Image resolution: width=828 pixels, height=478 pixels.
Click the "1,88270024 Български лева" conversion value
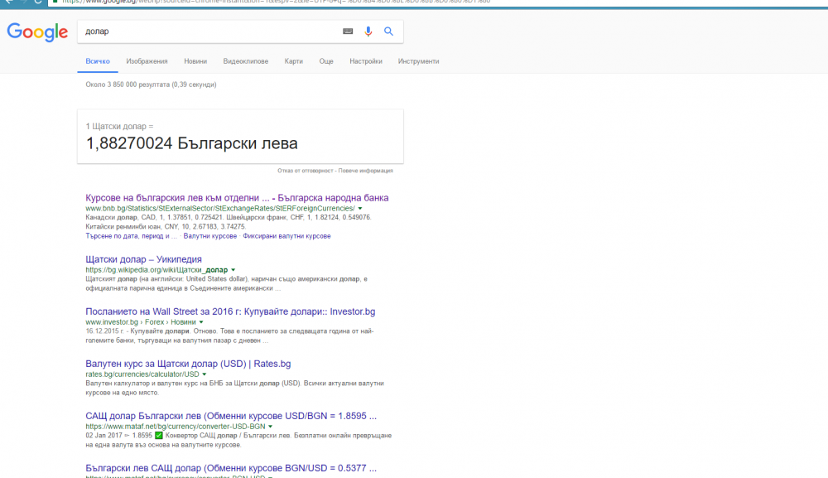click(x=192, y=143)
